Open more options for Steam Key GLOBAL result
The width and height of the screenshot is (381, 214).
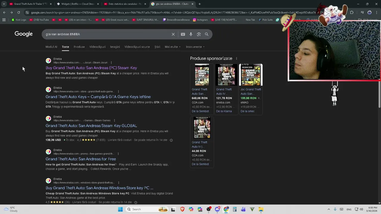click(x=114, y=120)
